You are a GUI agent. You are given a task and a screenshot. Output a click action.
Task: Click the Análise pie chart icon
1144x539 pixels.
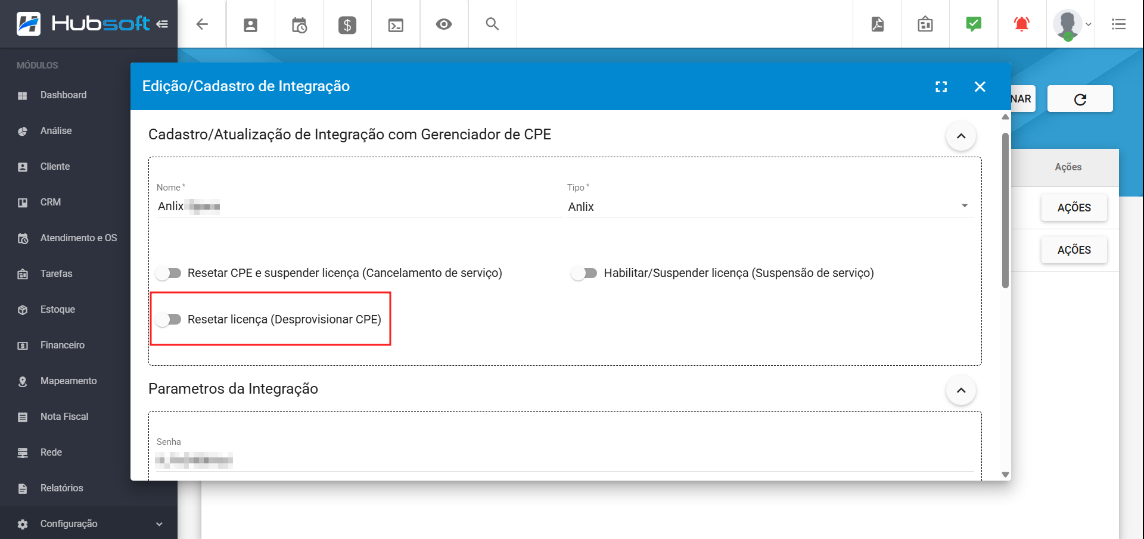click(23, 132)
